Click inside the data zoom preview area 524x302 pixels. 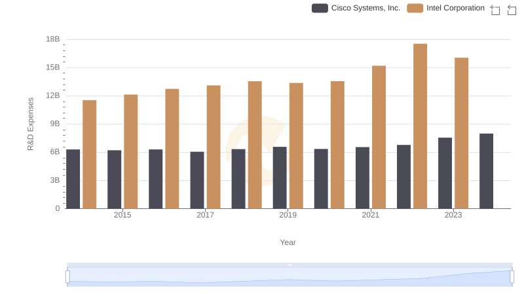click(290, 277)
